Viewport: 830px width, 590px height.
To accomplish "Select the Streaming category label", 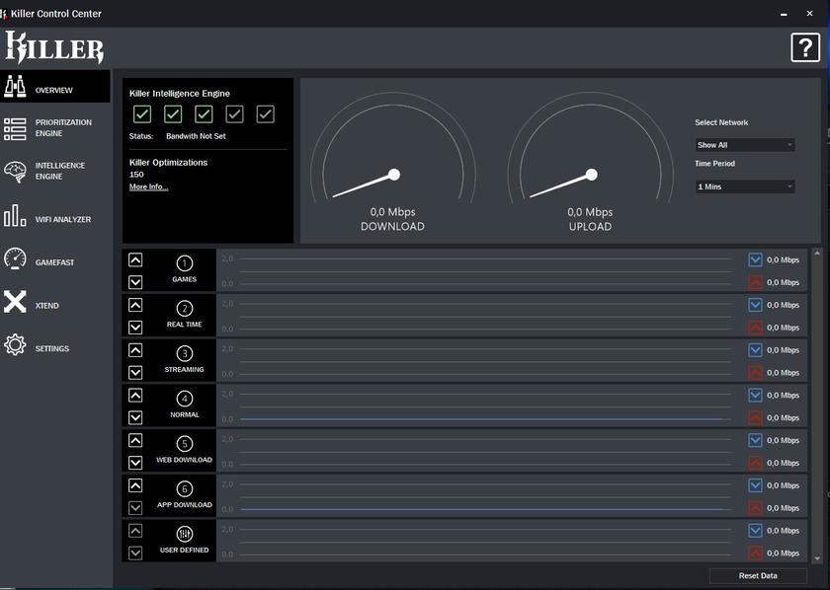I will (x=185, y=369).
